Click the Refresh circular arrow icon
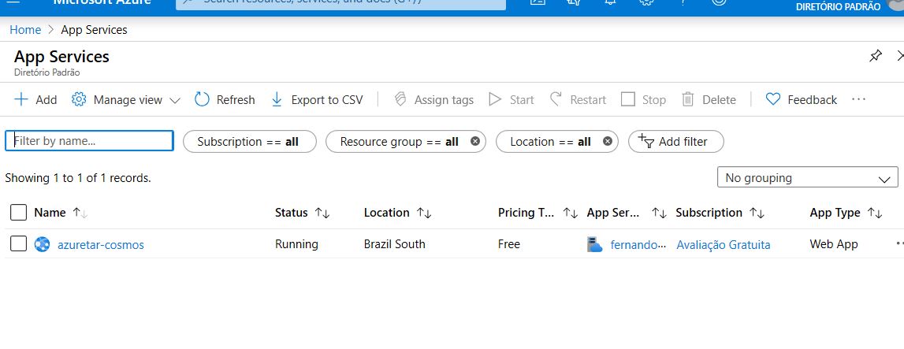This screenshot has height=349, width=904. tap(202, 99)
